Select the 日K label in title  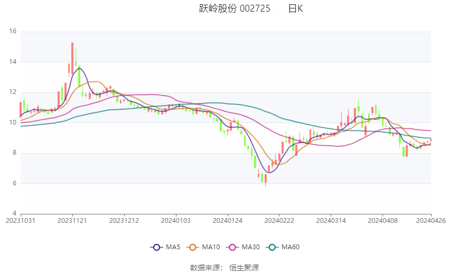(x=295, y=8)
